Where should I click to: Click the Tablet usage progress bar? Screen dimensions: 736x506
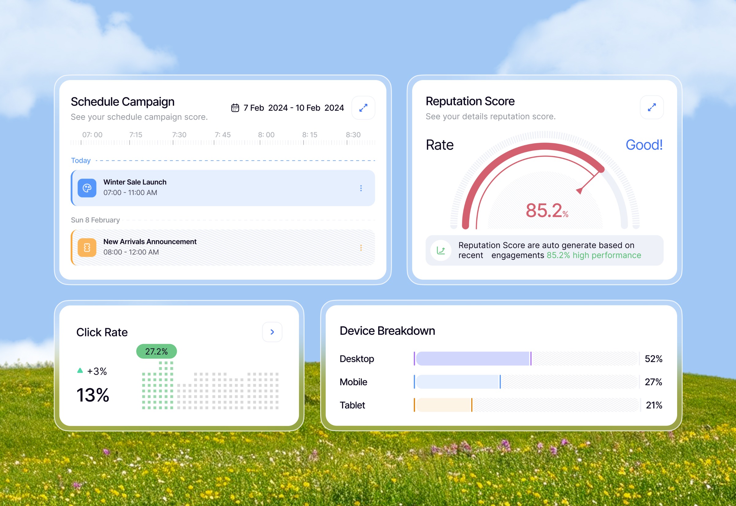pos(443,405)
